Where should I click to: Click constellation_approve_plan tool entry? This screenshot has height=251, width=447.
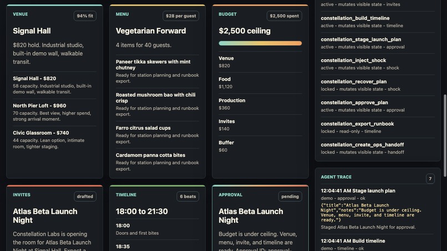[378, 106]
